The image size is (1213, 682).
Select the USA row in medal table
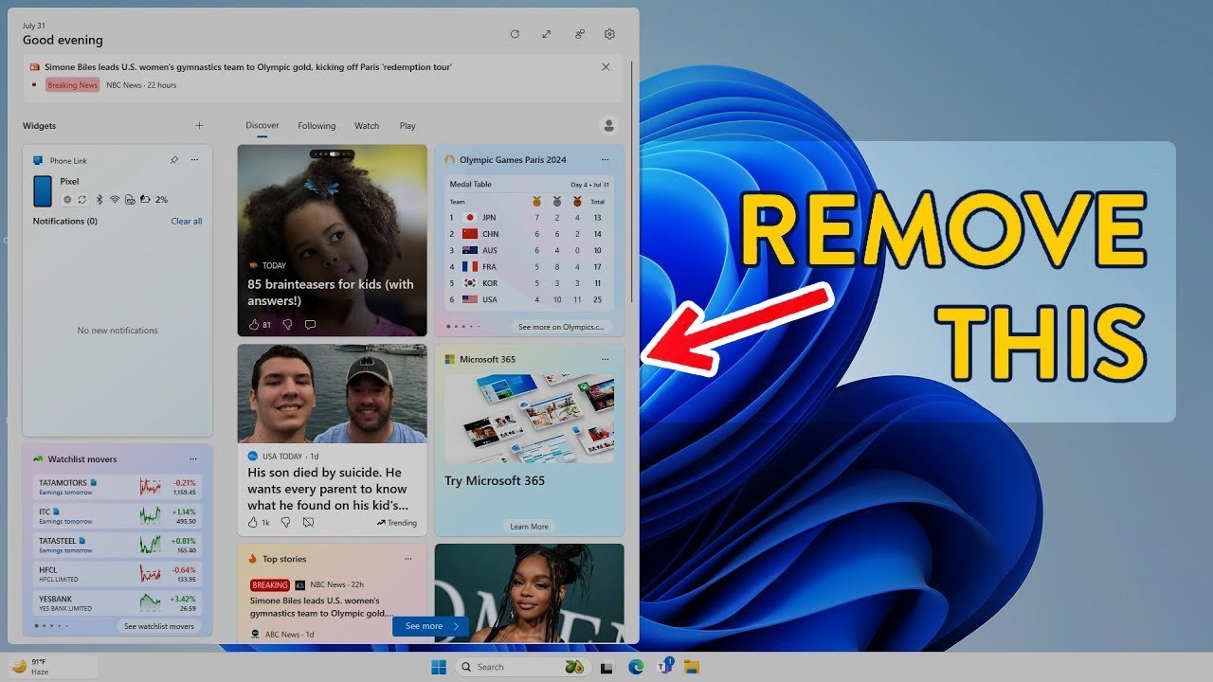coord(528,299)
